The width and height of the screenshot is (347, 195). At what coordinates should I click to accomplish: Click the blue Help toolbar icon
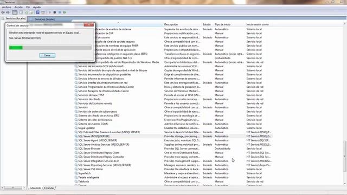click(x=38, y=12)
